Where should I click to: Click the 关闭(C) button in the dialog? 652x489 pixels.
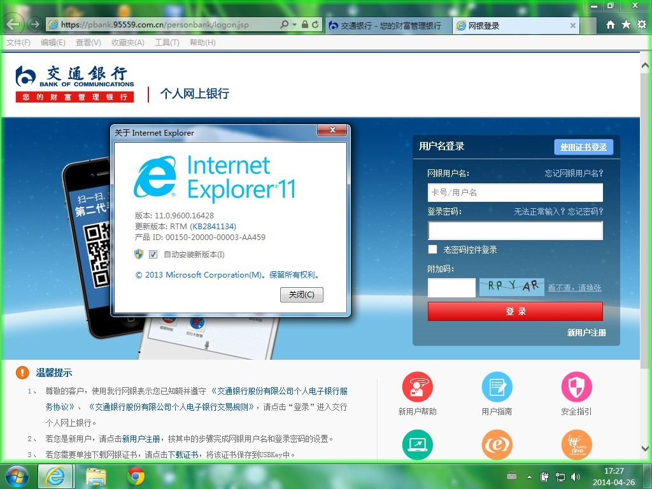[x=301, y=295]
